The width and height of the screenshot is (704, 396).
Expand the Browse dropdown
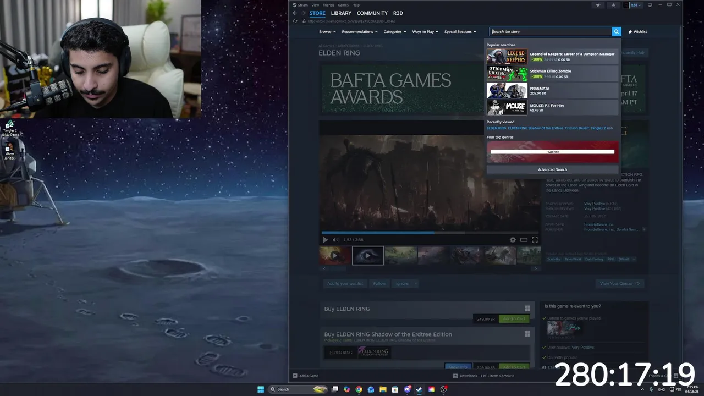(x=327, y=32)
